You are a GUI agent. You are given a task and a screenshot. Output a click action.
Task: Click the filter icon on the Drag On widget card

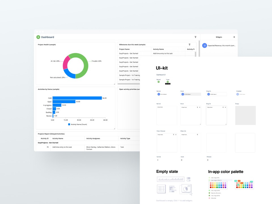(x=223, y=107)
